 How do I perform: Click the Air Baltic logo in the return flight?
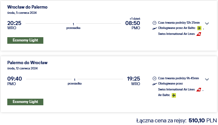click(174, 95)
